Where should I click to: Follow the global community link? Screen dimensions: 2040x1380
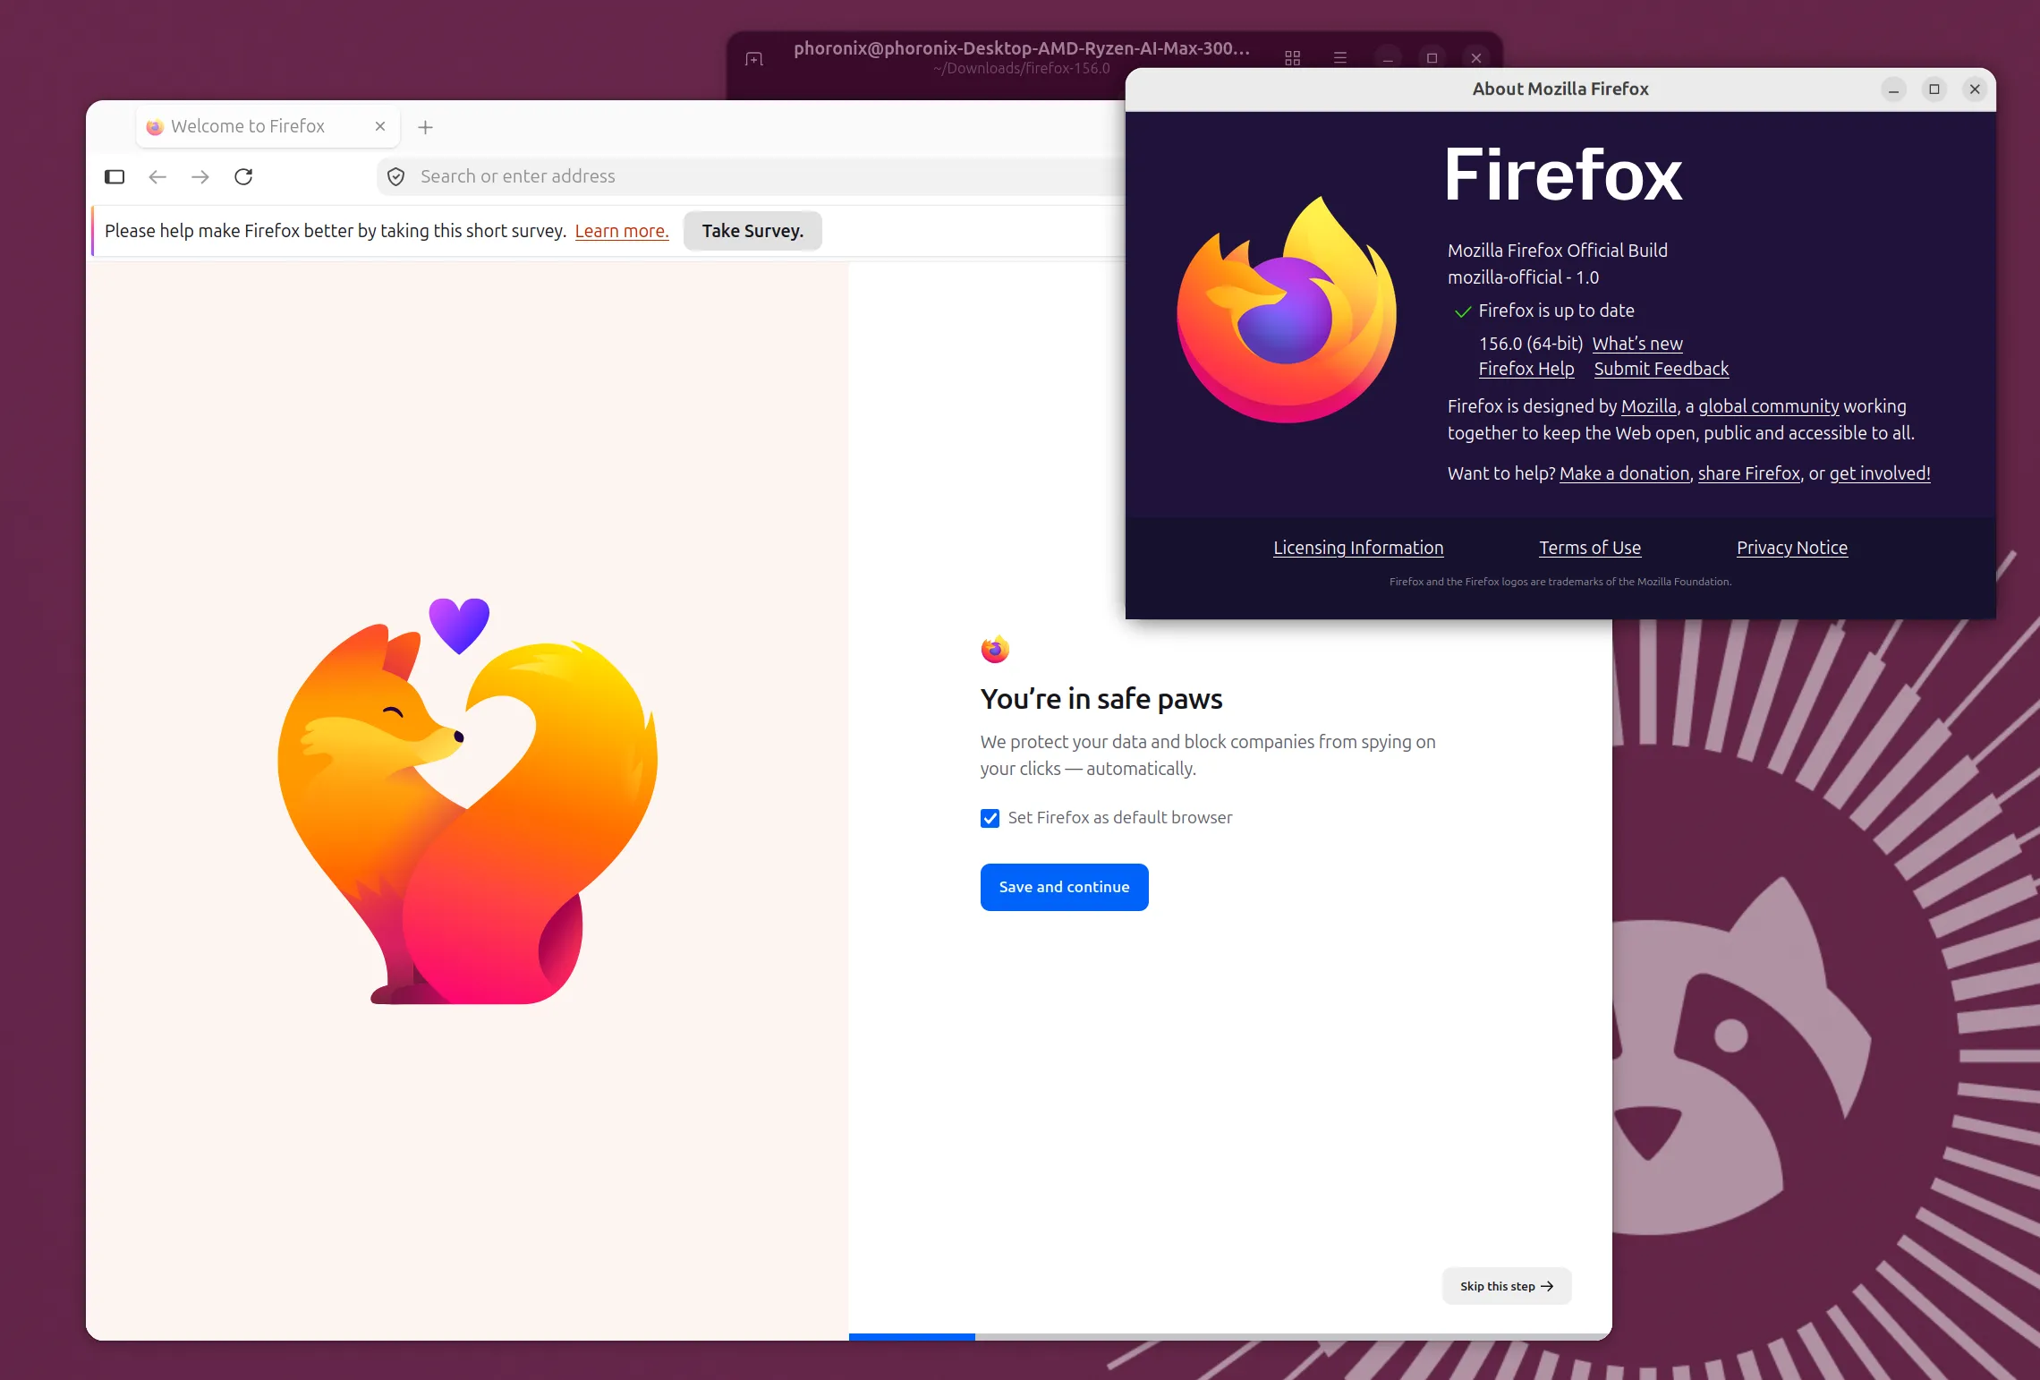[1768, 406]
